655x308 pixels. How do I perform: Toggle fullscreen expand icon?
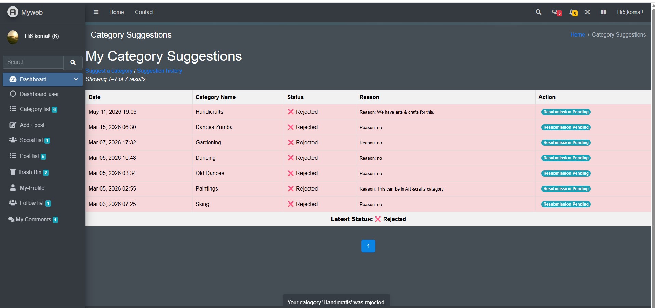[587, 12]
